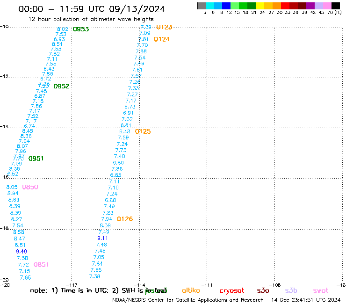Select the s3b legend label
The height and width of the screenshot is (304, 346).
tap(291, 290)
